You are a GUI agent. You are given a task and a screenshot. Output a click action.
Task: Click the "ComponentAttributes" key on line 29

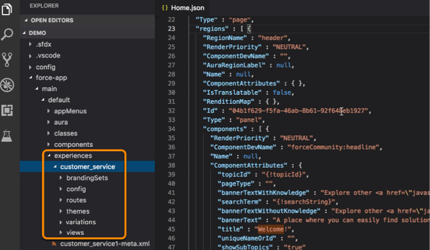(x=241, y=84)
